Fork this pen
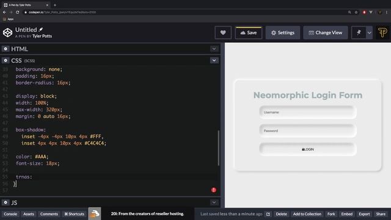The image size is (391, 220). [331, 214]
